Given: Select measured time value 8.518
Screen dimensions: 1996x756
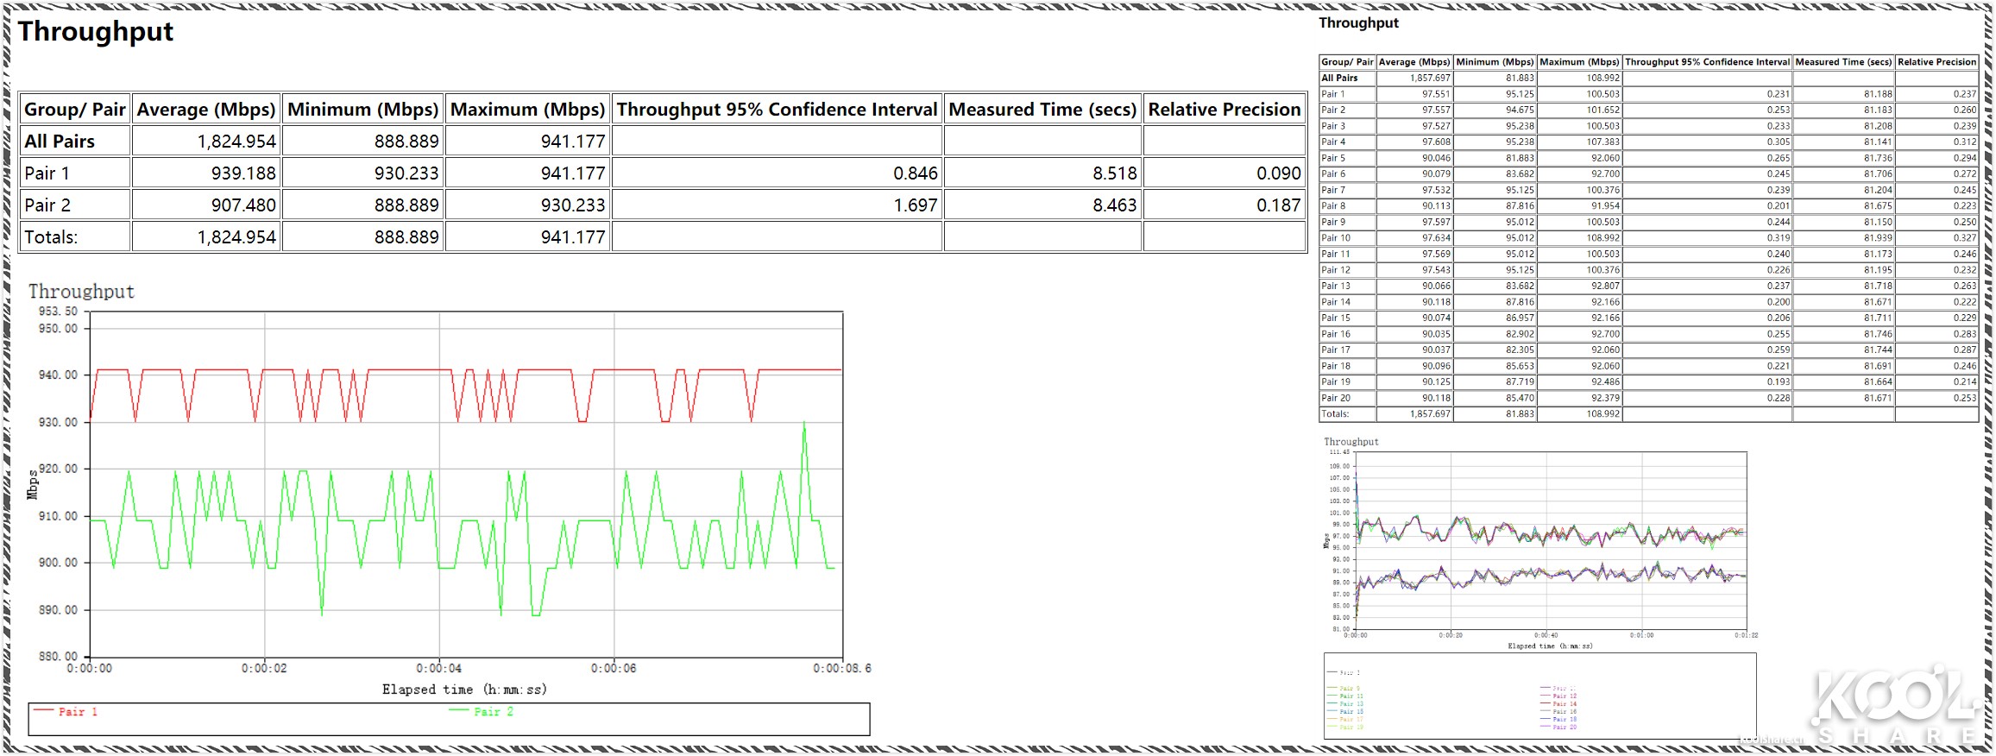Looking at the screenshot, I should [x=1115, y=173].
